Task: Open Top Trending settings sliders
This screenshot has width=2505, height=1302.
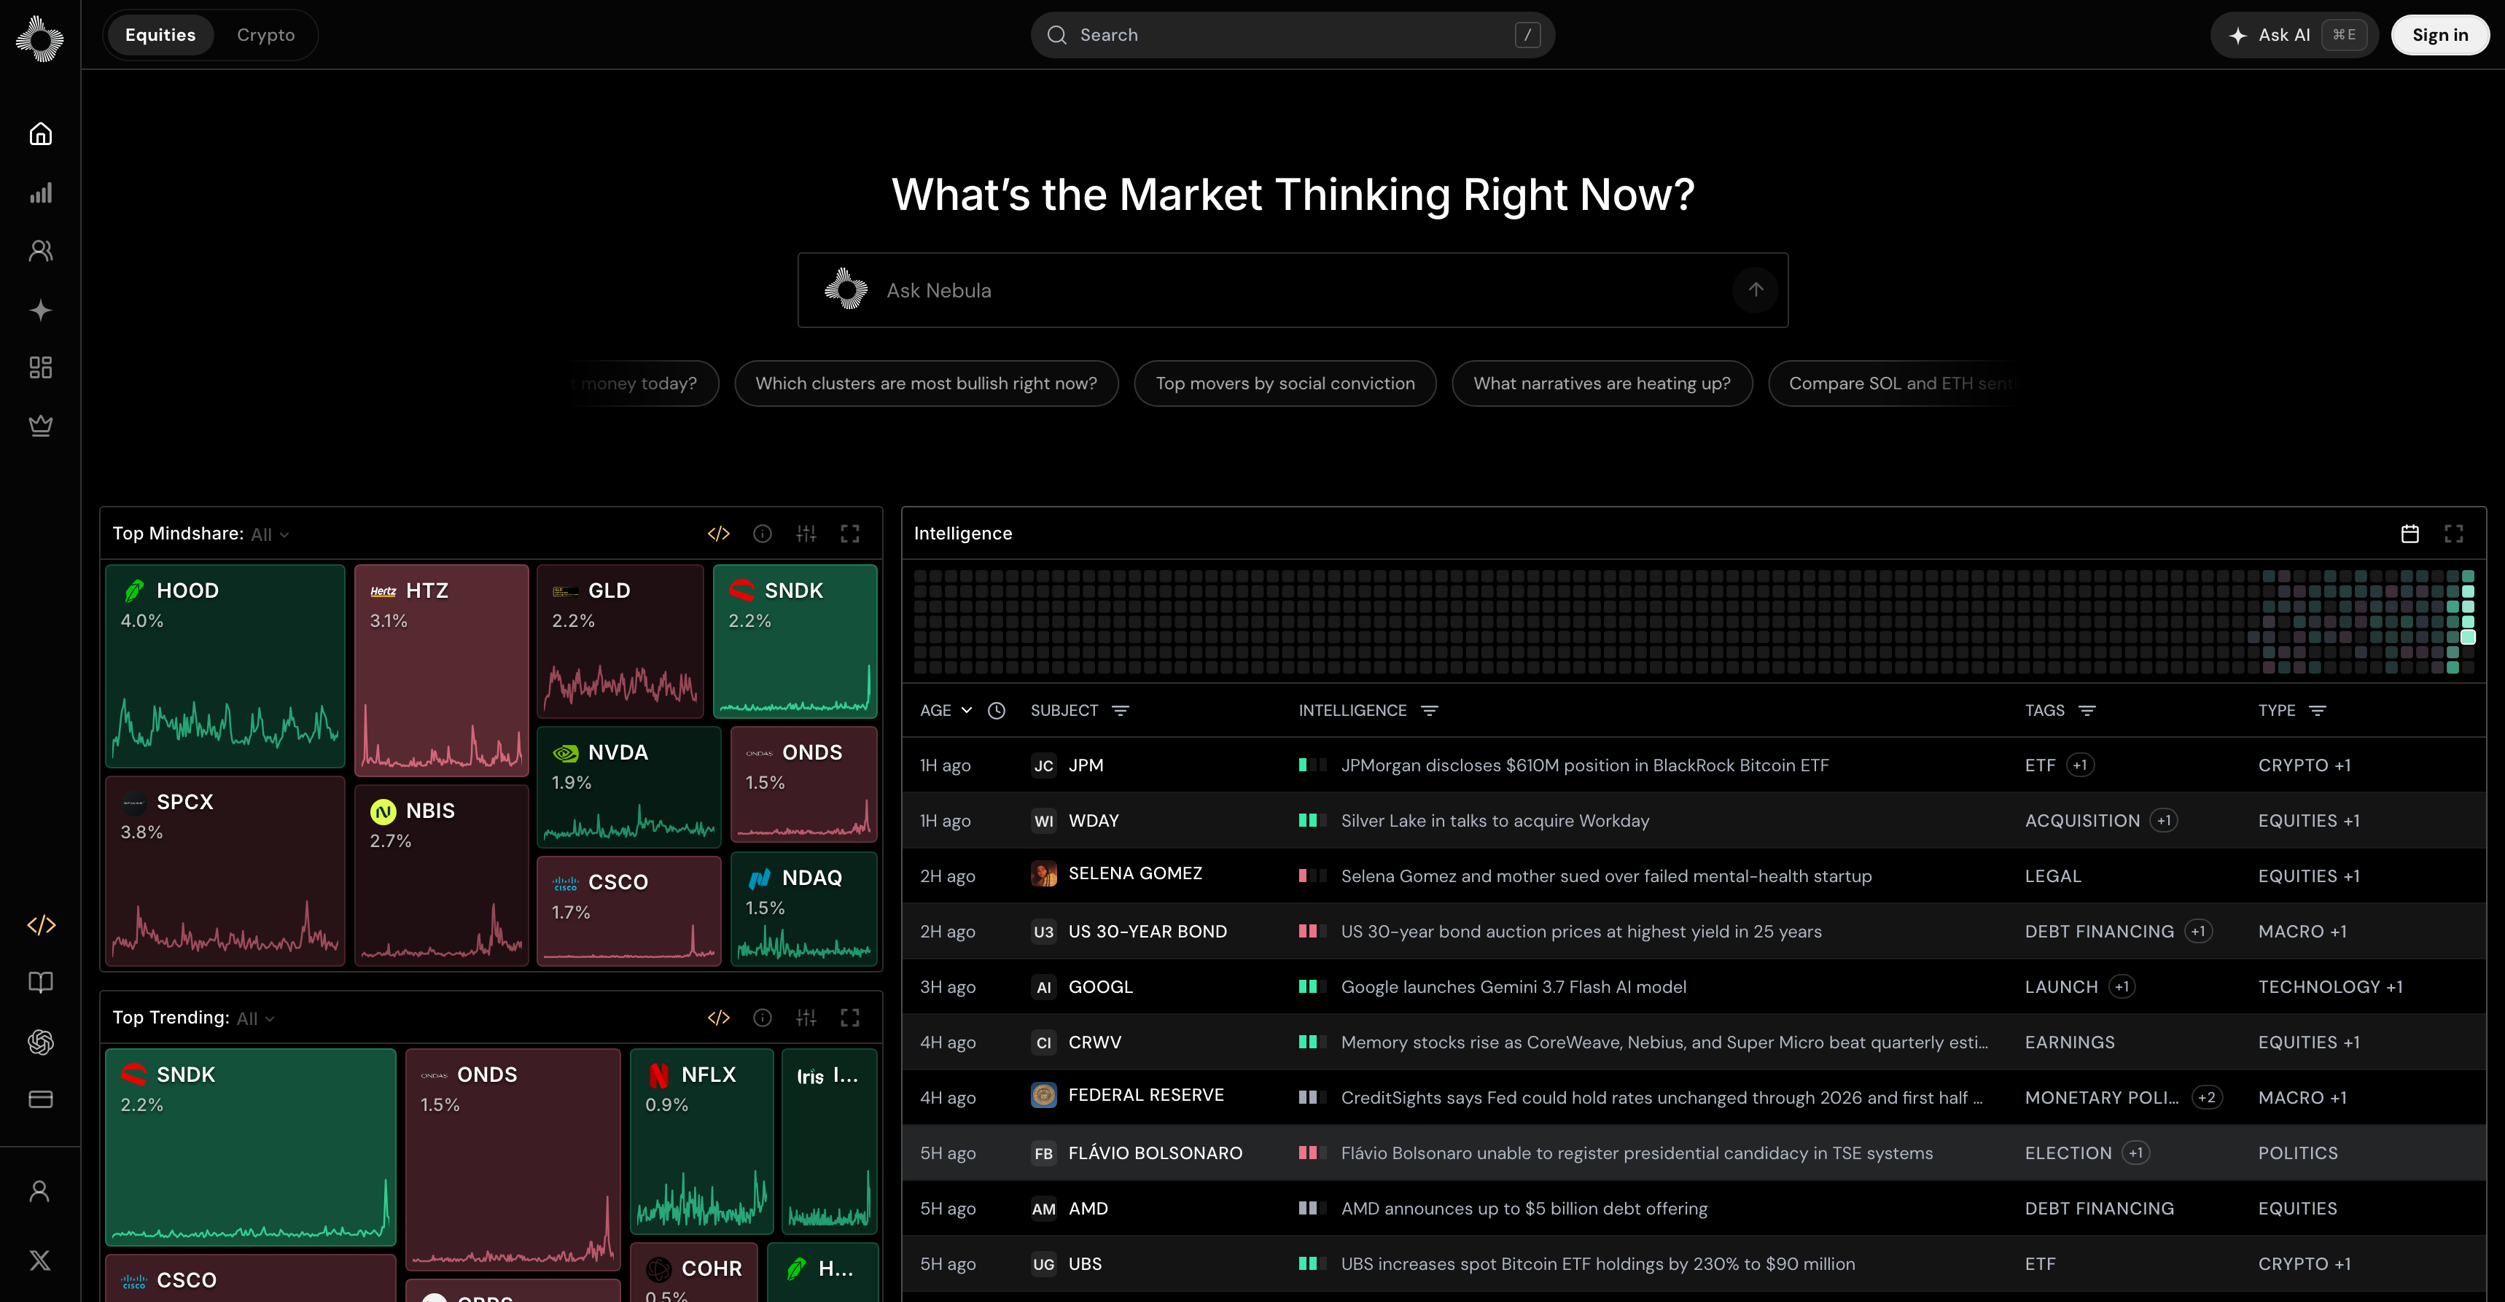Action: pos(806,1018)
